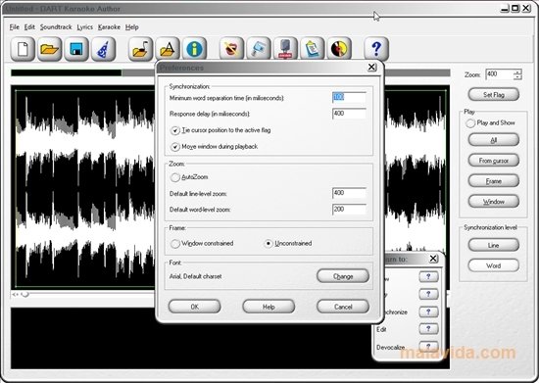The height and width of the screenshot is (383, 539).
Task: Click Help button in Preferences dialog
Action: click(269, 307)
